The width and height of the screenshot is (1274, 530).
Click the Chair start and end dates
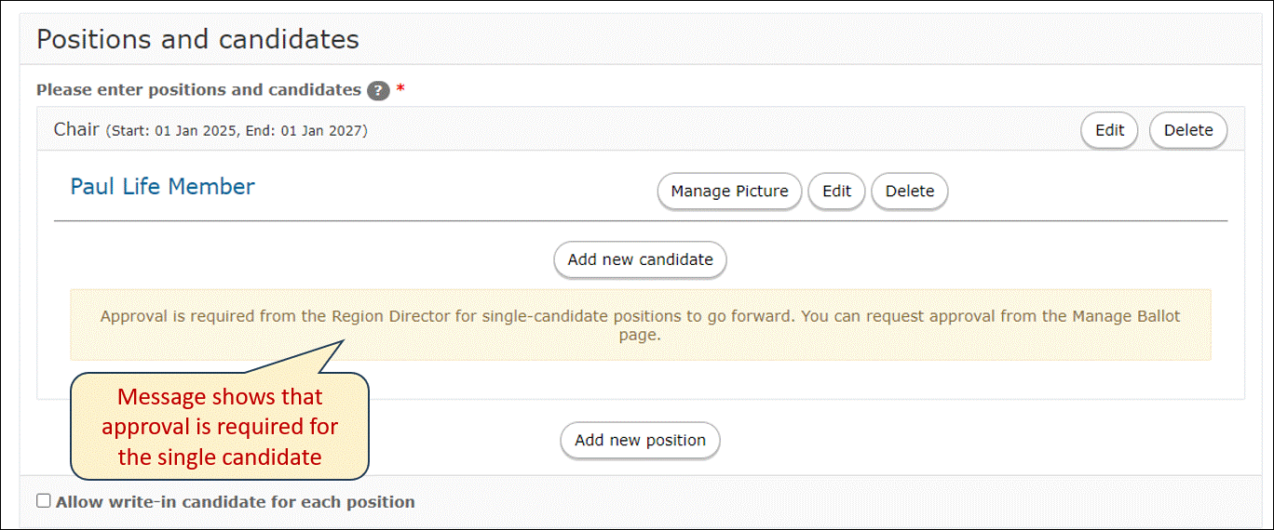click(237, 131)
